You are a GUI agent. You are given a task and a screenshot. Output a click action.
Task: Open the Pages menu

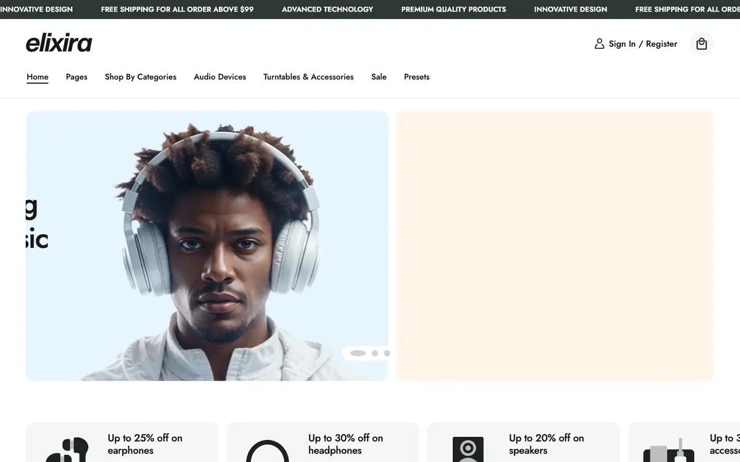[x=76, y=77]
